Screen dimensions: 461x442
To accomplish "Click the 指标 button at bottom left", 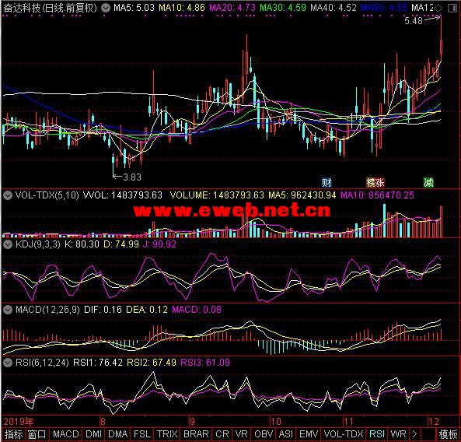I will click(x=13, y=434).
